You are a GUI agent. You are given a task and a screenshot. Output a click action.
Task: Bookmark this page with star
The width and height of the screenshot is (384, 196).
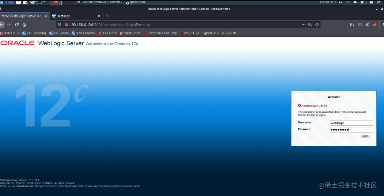pyautogui.click(x=317, y=25)
